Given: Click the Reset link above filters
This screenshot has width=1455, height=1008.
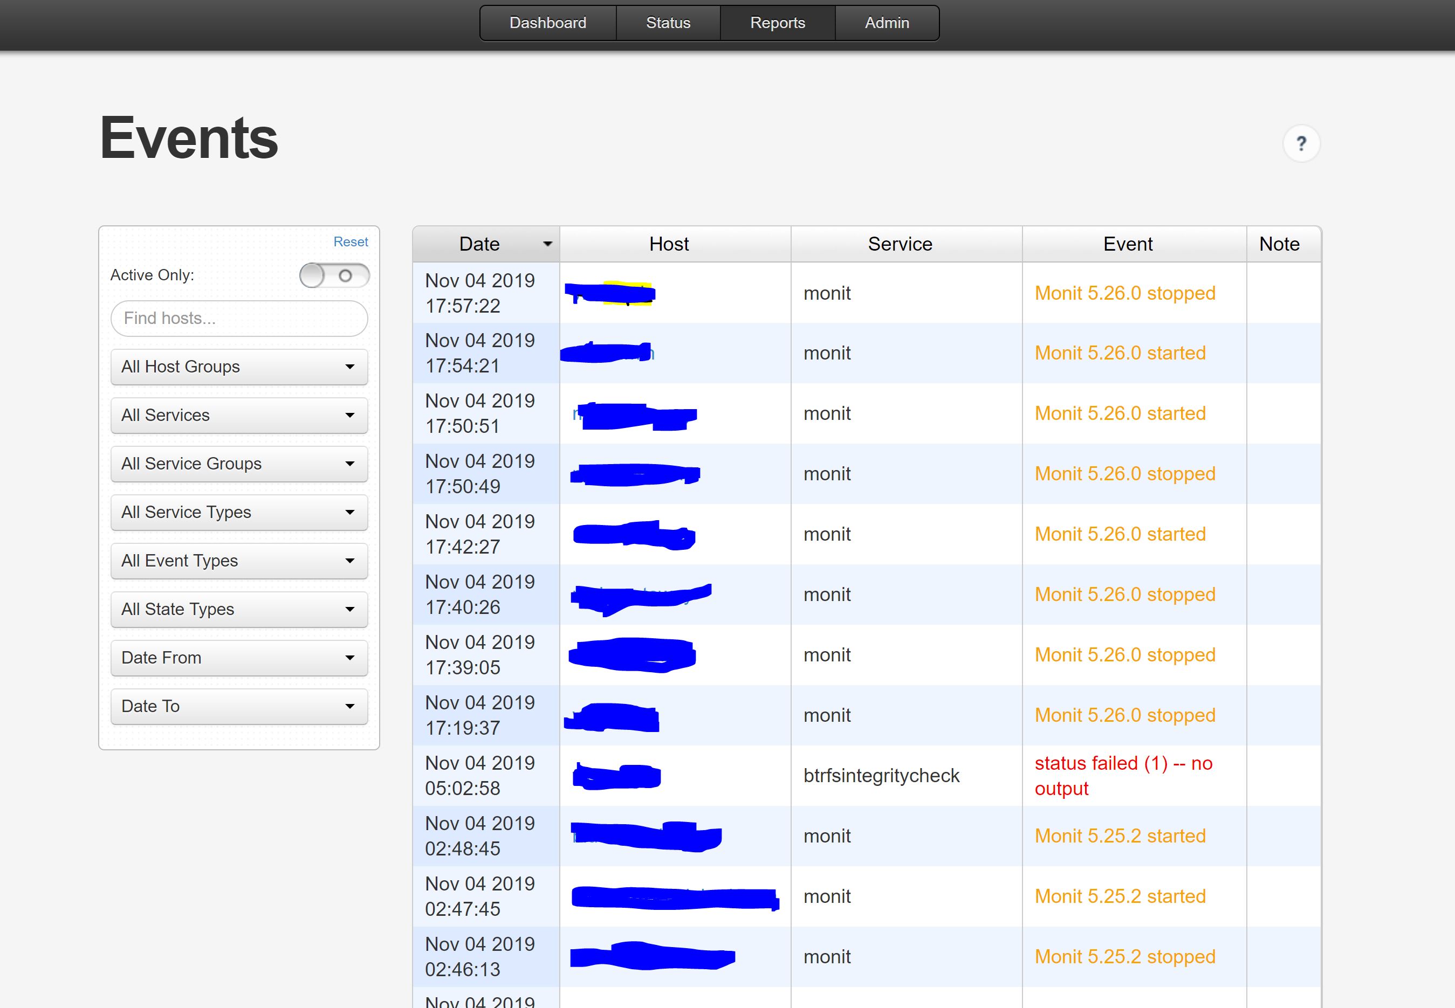Looking at the screenshot, I should coord(351,241).
